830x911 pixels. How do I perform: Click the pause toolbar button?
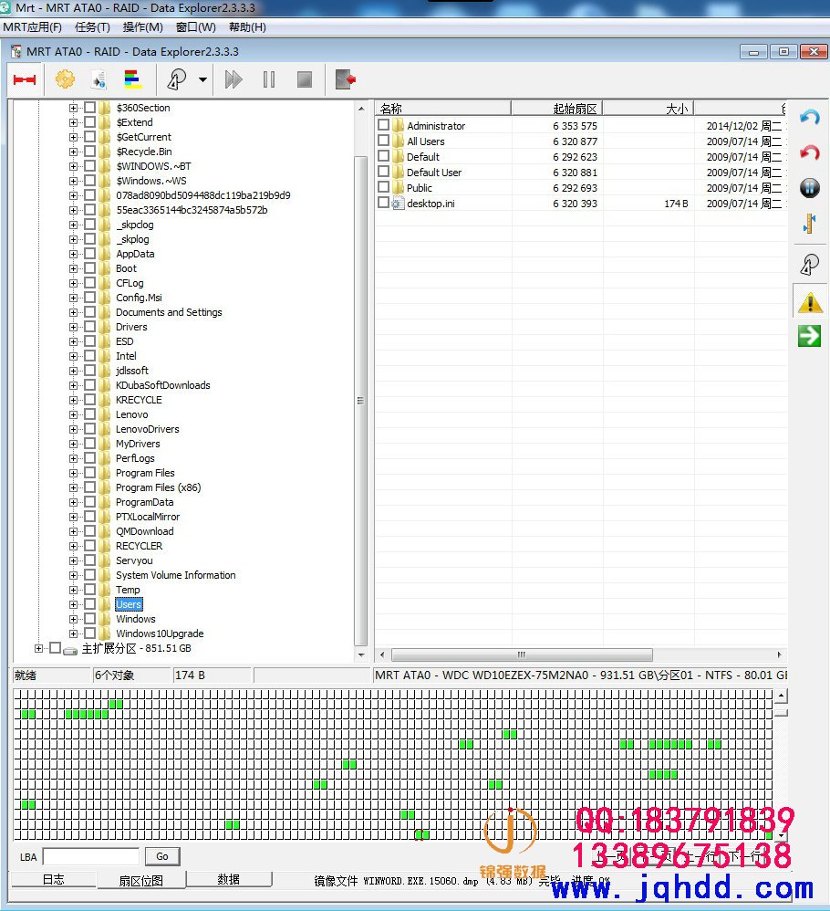pos(269,79)
